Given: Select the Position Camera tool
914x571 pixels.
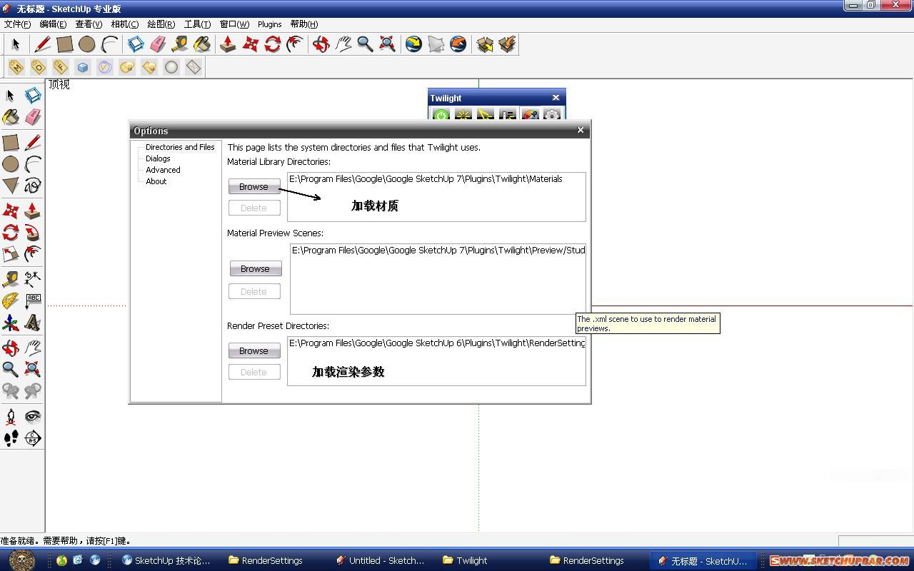Looking at the screenshot, I should (11, 416).
